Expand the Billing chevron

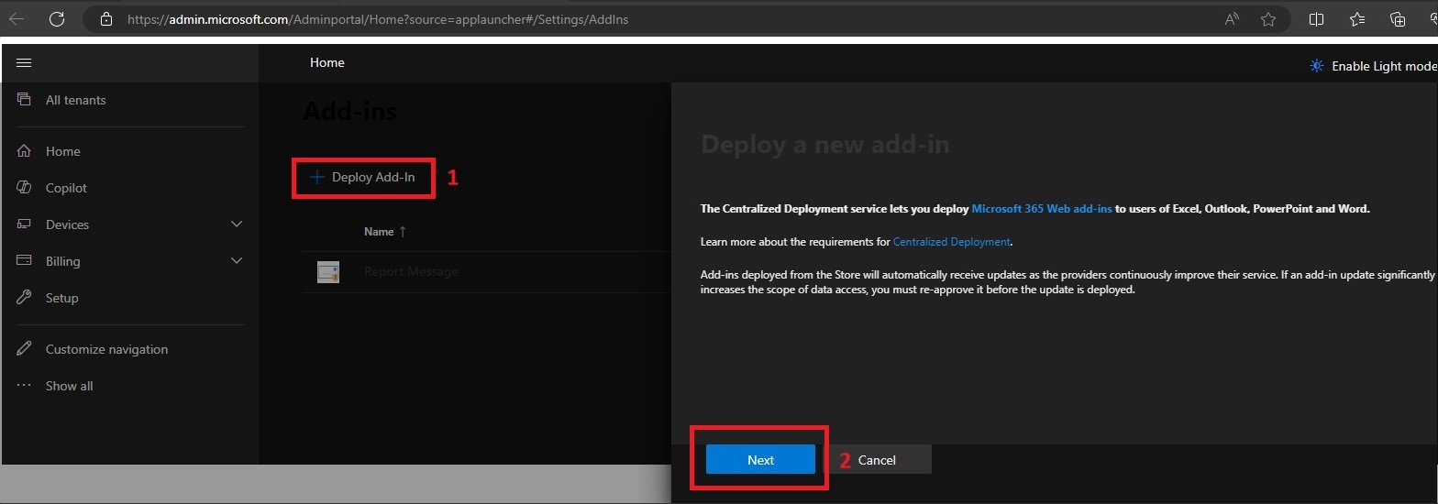[x=237, y=260]
